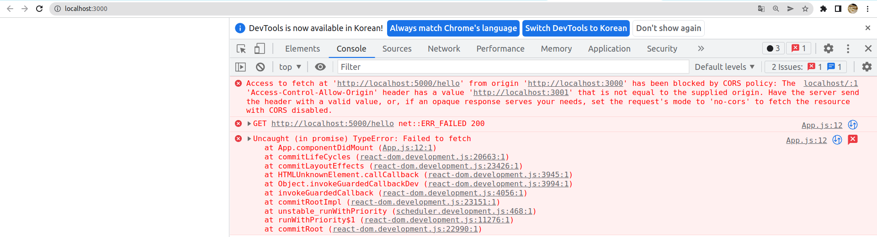Click the source map icon in TypeError row
This screenshot has height=237, width=877.
coord(837,140)
